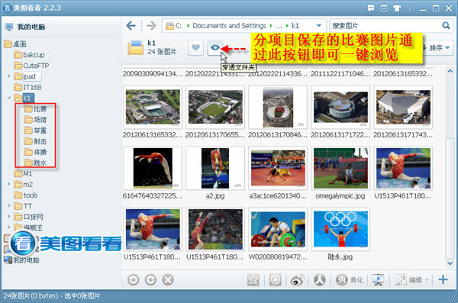The image size is (458, 303).
Task: Open the 跳水 subfolder
Action: click(36, 163)
